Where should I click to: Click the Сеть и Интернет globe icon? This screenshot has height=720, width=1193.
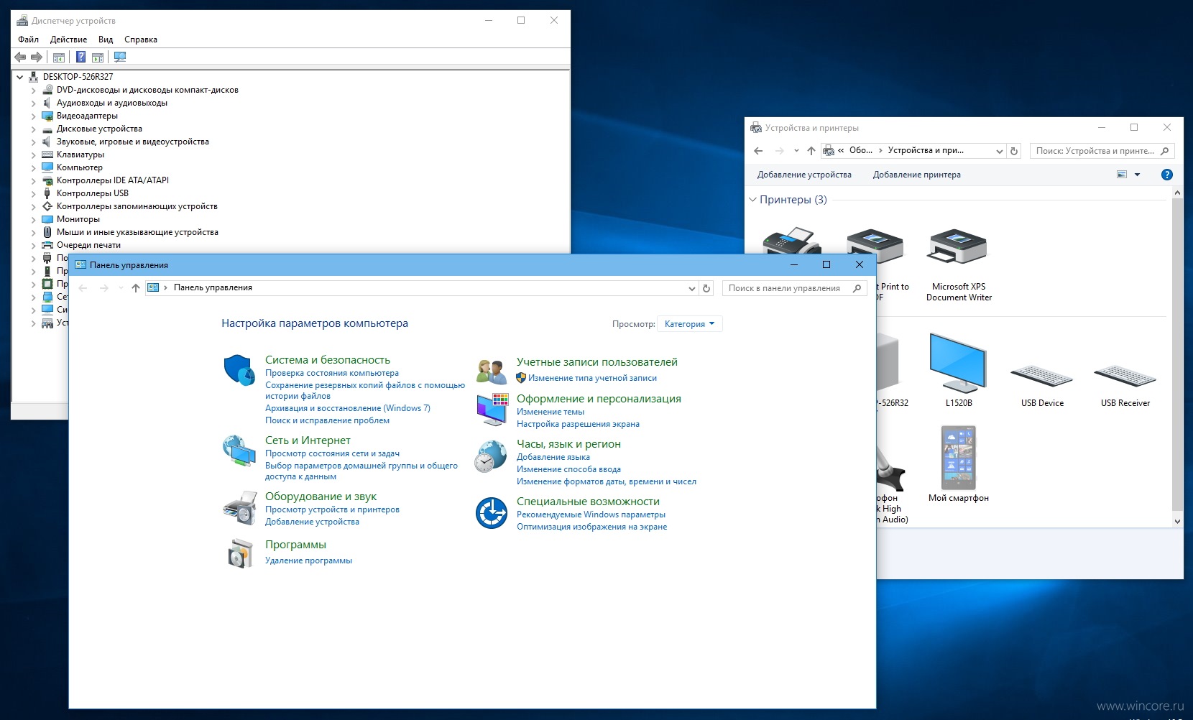coord(239,451)
